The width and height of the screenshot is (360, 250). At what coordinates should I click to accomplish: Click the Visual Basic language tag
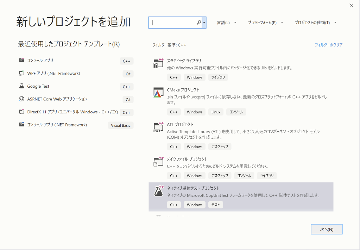point(121,125)
